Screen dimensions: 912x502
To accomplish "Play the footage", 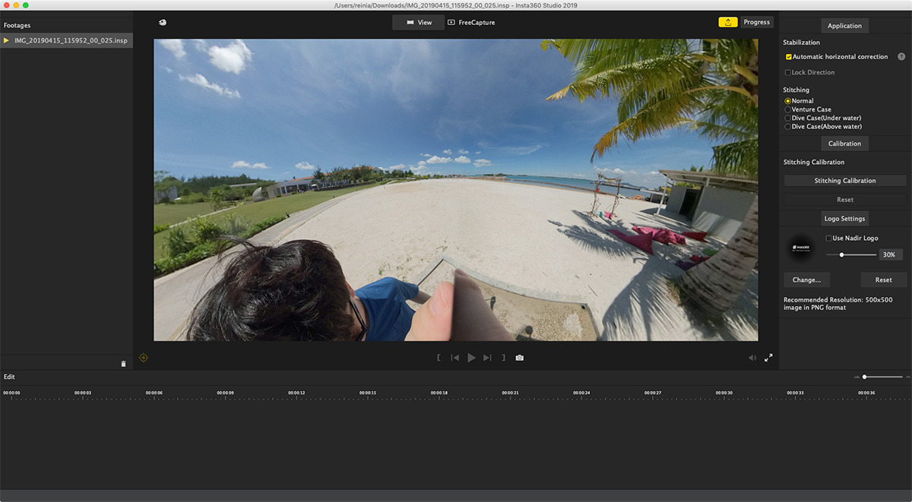I will (x=471, y=358).
